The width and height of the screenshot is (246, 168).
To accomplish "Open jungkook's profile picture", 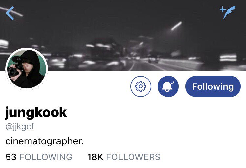I will pyautogui.click(x=27, y=69).
